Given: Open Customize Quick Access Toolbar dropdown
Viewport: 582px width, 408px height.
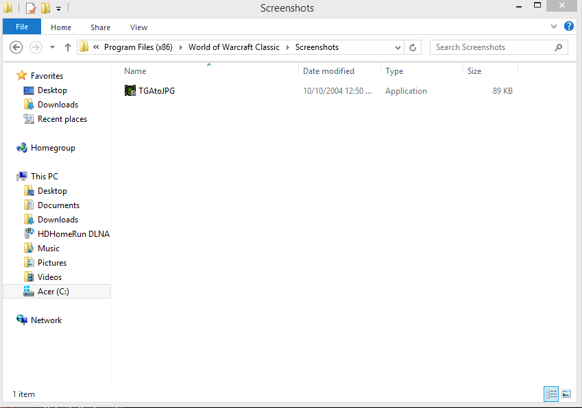Looking at the screenshot, I should point(59,8).
